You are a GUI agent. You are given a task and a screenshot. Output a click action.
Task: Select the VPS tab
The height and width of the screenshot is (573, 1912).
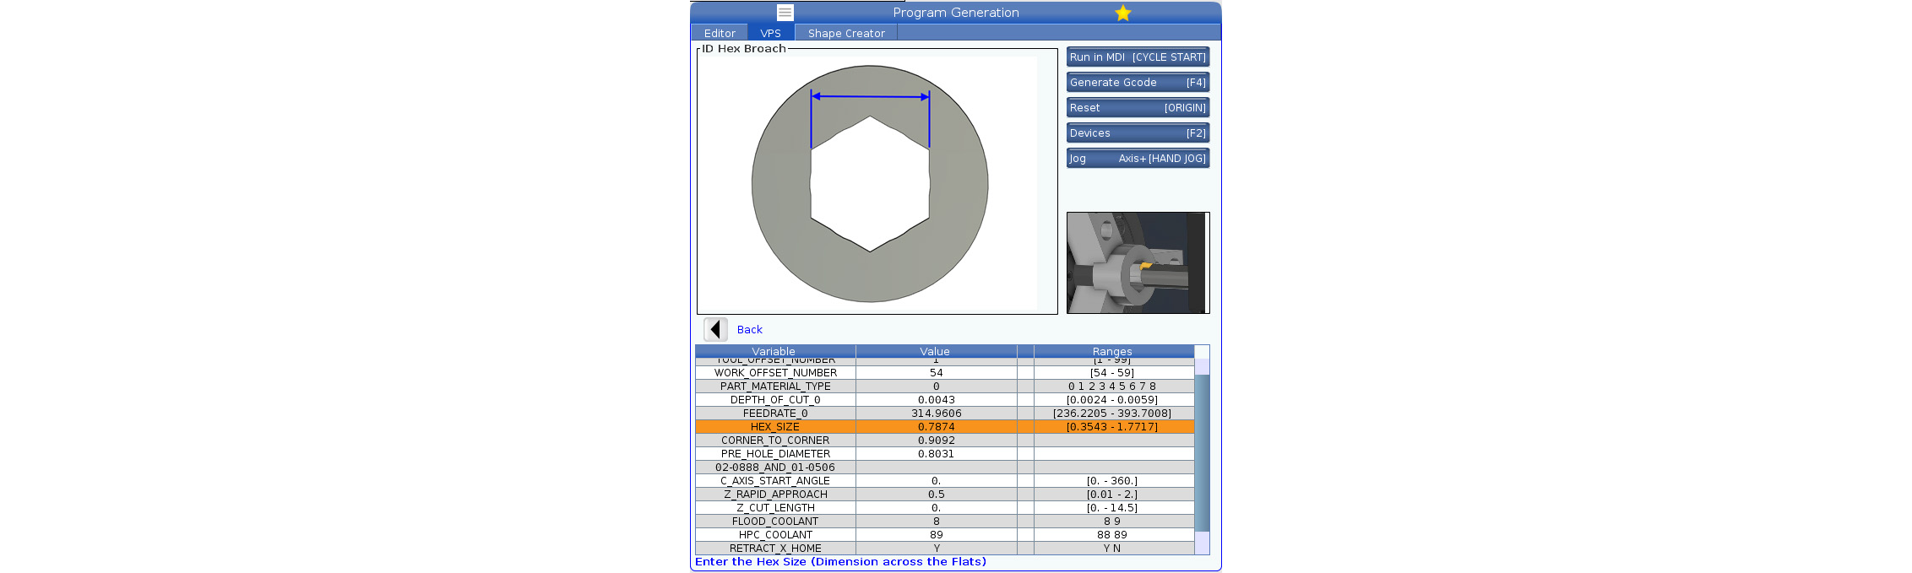coord(770,33)
